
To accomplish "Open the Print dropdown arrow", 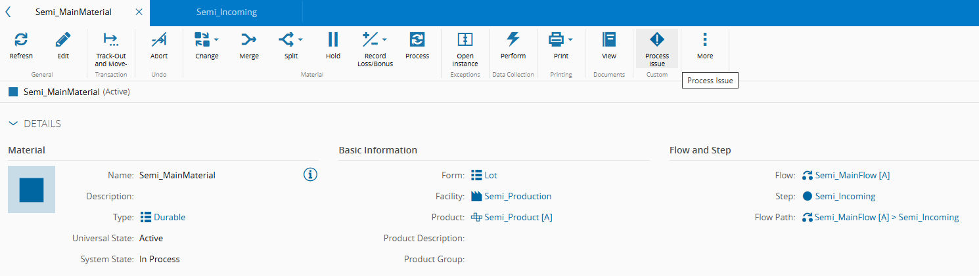I will click(570, 39).
